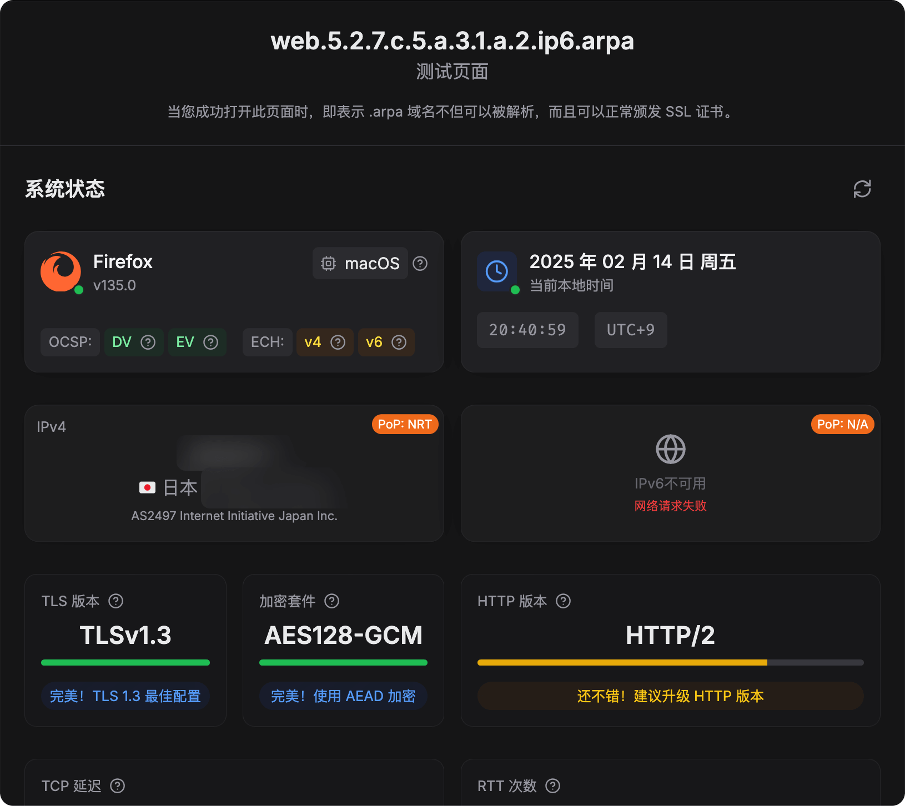Click the help icon next to ECH v6
Viewport: 905px width, 806px height.
[x=399, y=342]
